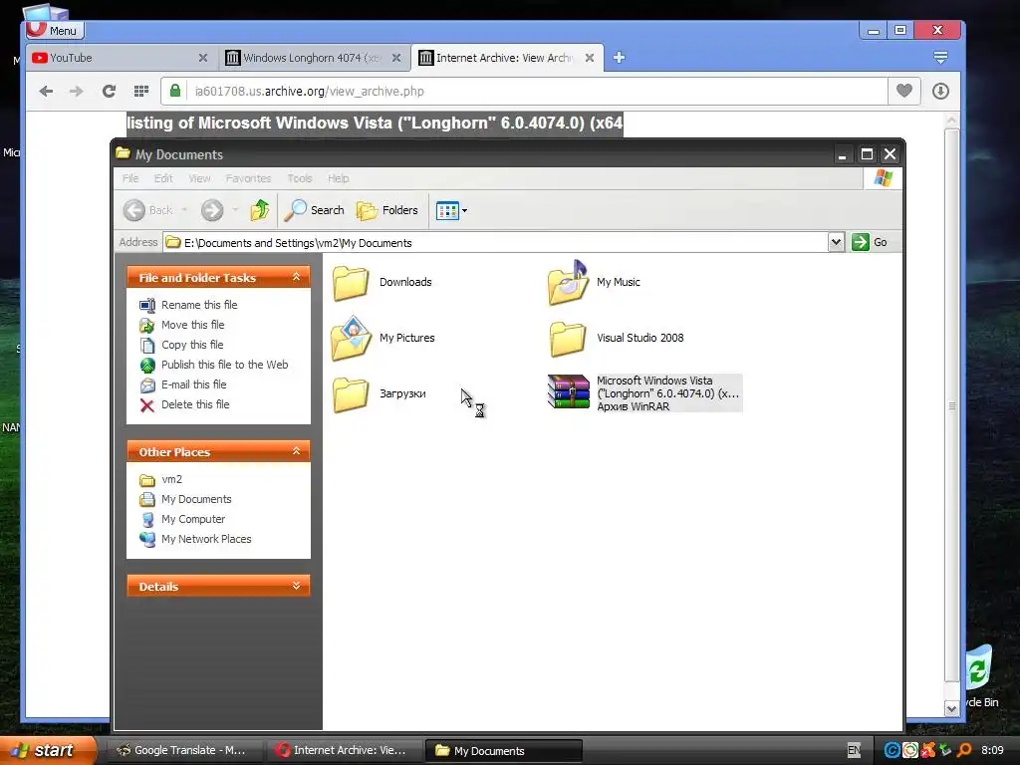Switch to Internet Archive taskbar item
The height and width of the screenshot is (765, 1020).
[344, 751]
